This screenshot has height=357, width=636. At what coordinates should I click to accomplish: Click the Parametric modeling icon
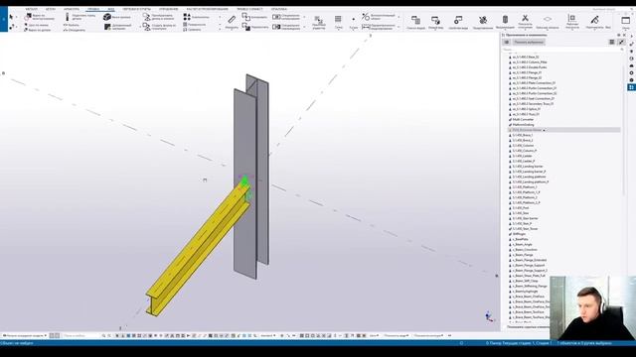(366, 27)
